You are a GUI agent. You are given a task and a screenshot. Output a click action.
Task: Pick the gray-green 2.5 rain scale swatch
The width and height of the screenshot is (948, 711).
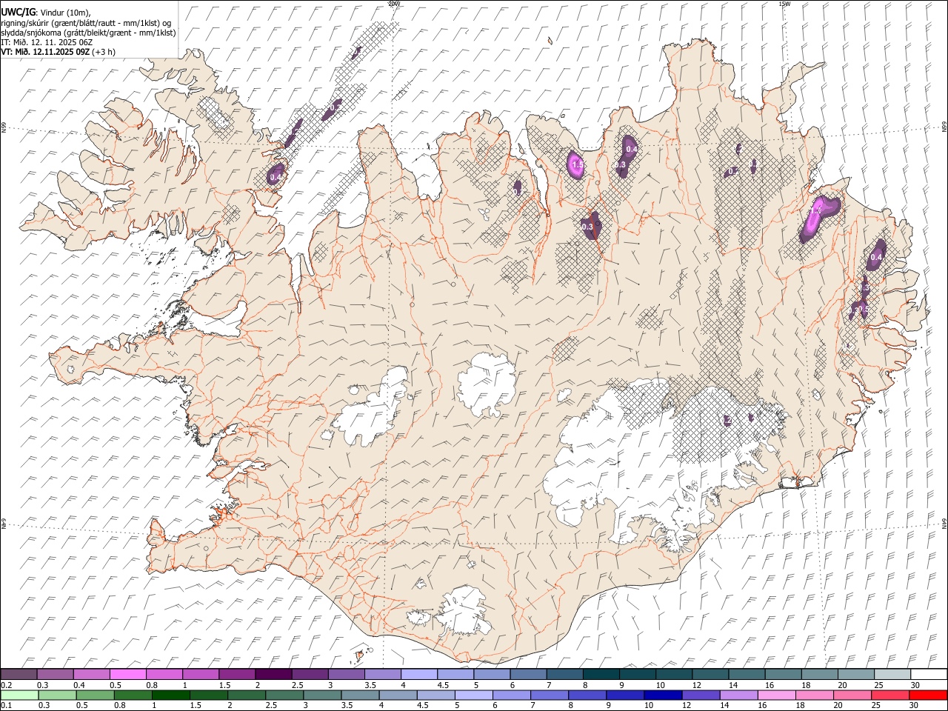coord(284,695)
